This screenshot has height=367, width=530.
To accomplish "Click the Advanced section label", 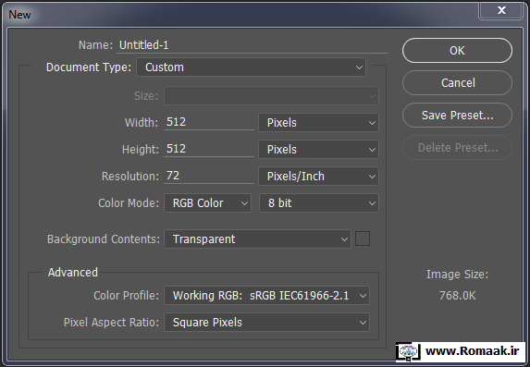I will [x=73, y=273].
